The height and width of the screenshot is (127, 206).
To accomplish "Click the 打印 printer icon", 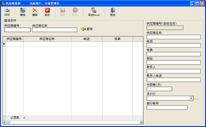I will 7,10.
